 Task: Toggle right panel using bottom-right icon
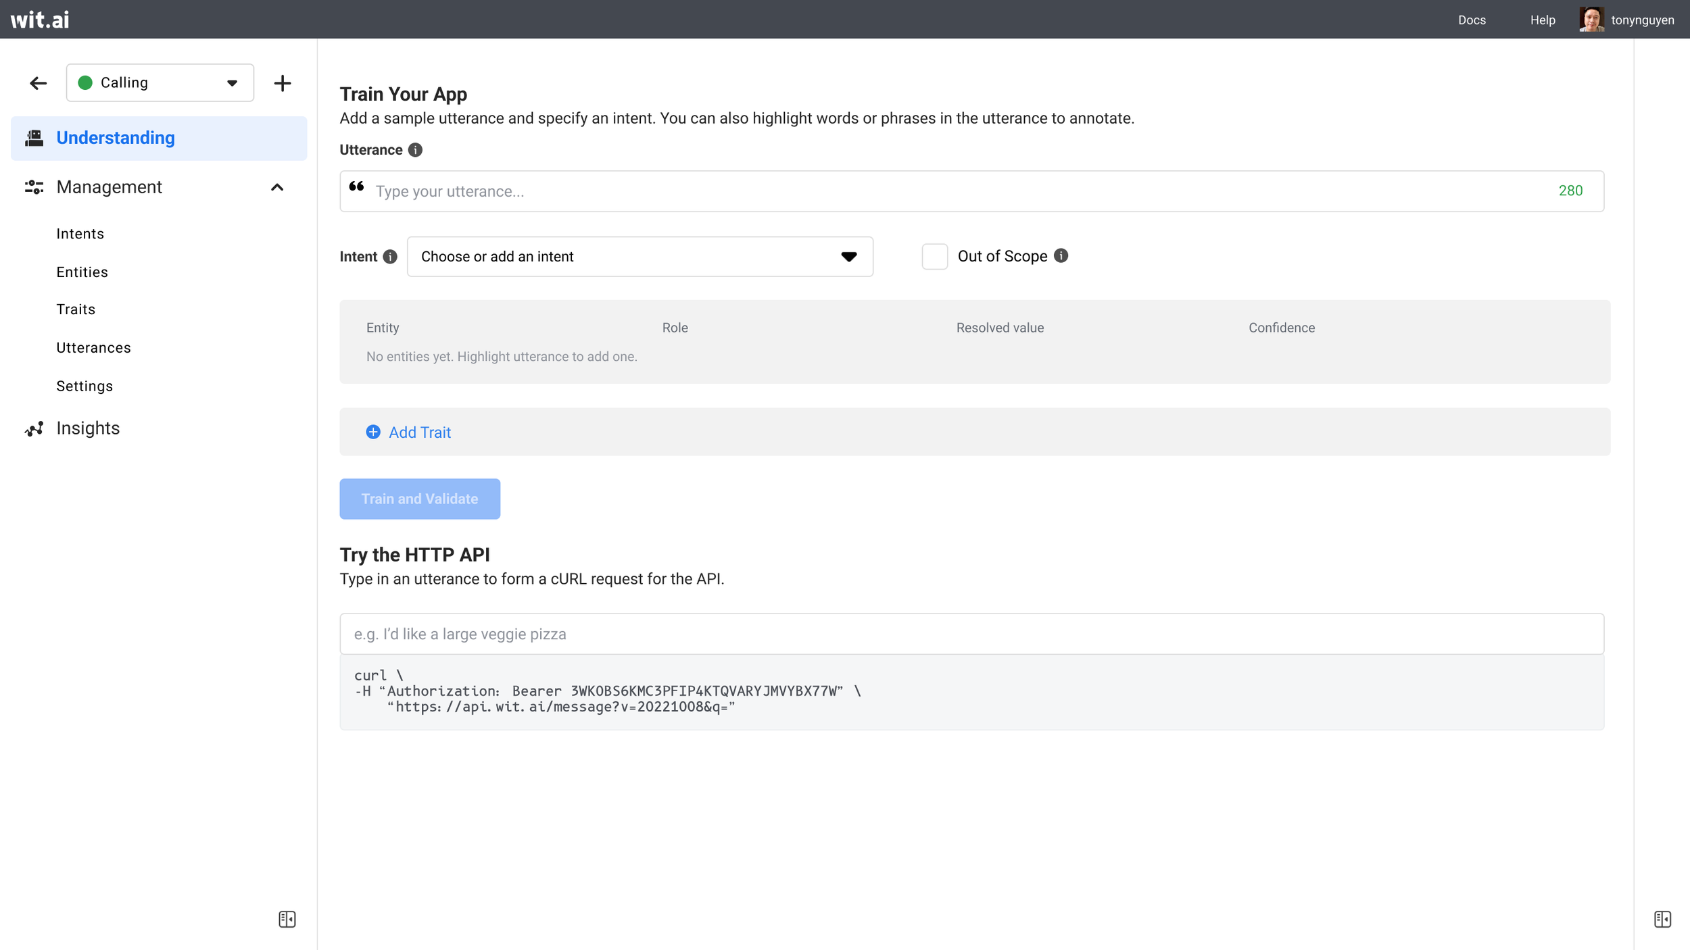coord(1662,919)
